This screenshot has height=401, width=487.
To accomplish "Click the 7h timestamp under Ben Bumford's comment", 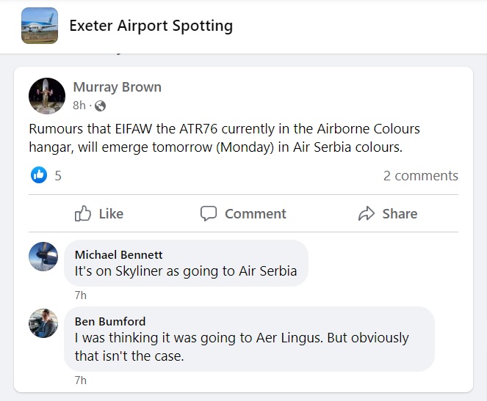I will click(81, 380).
